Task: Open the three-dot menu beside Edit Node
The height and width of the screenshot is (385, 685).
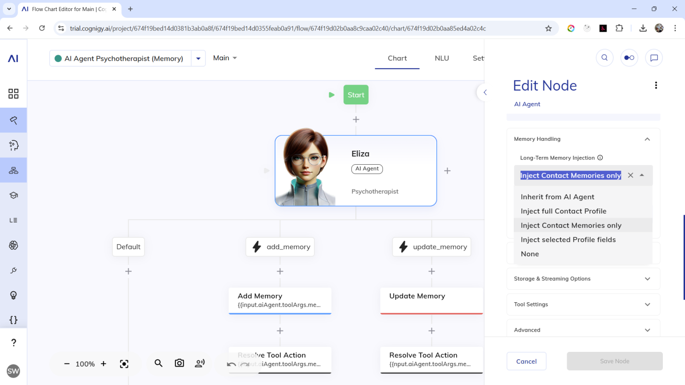Action: 656,86
